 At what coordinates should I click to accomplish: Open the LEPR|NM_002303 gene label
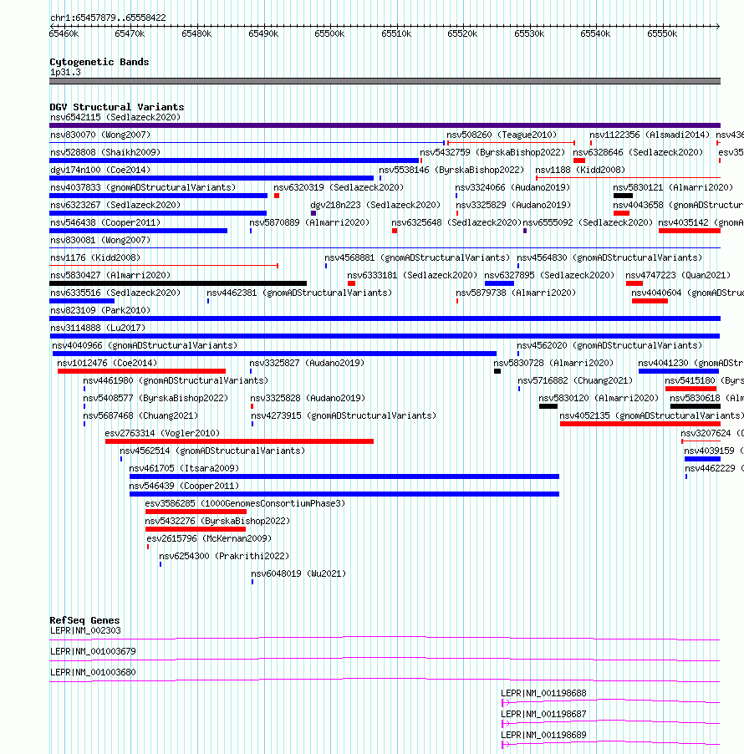tap(85, 630)
